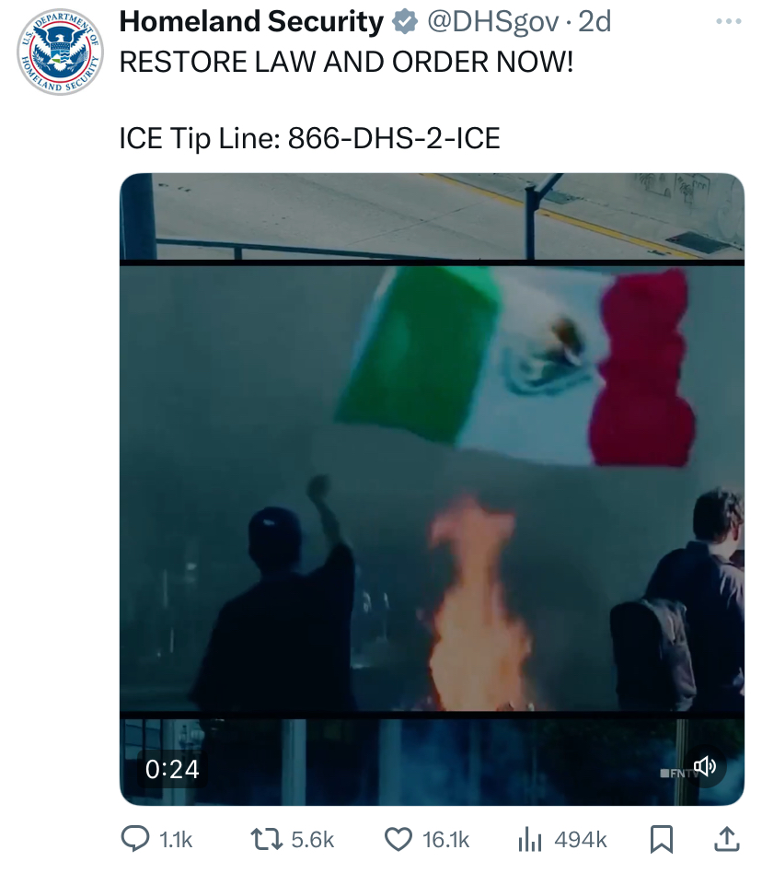Open the Homeland Security display name
Image resolution: width=762 pixels, height=885 pixels.
(251, 22)
